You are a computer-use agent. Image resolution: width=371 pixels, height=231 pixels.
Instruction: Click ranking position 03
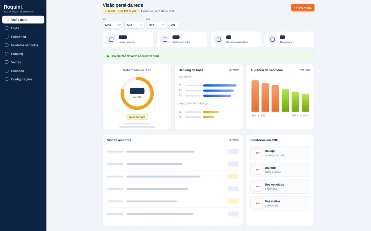[180, 96]
